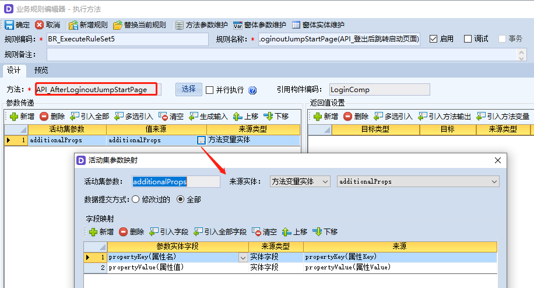Click the 选择 button next to method

click(188, 89)
